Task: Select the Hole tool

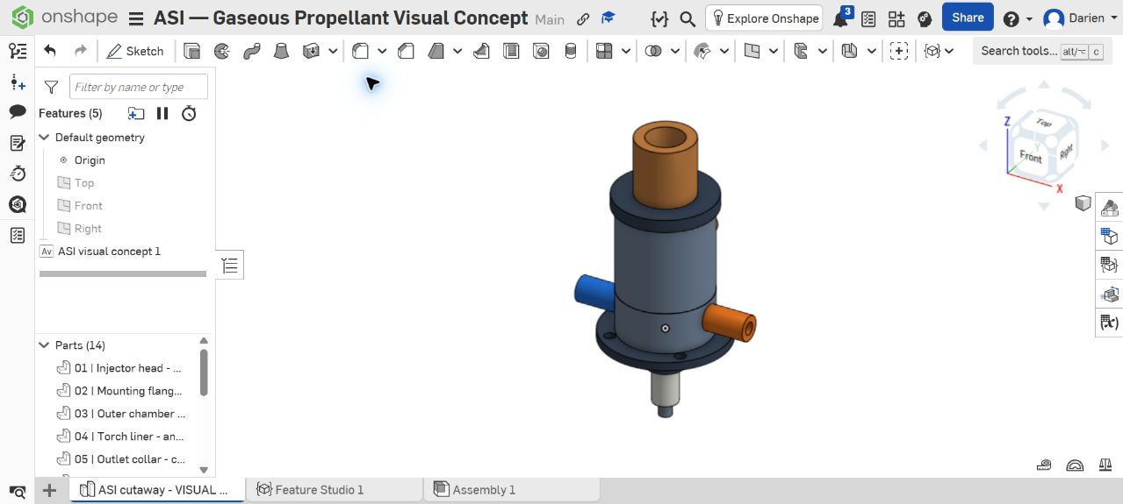Action: coord(542,52)
